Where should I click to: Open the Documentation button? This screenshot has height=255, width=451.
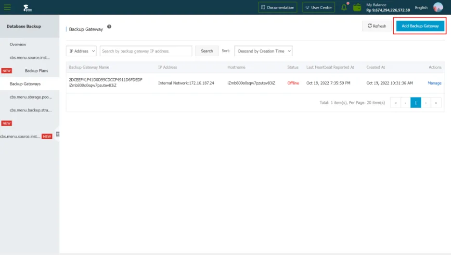(278, 8)
